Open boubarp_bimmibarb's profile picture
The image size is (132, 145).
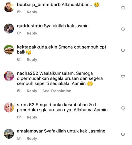click(x=9, y=7)
